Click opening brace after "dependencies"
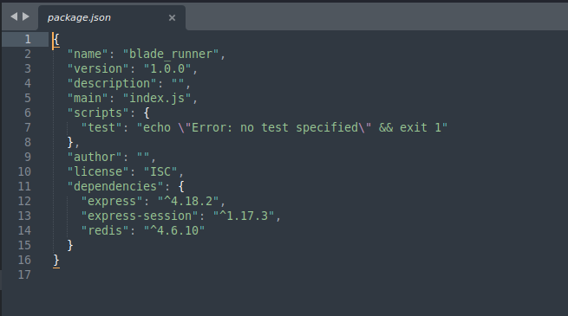The height and width of the screenshot is (316, 568). point(181,186)
